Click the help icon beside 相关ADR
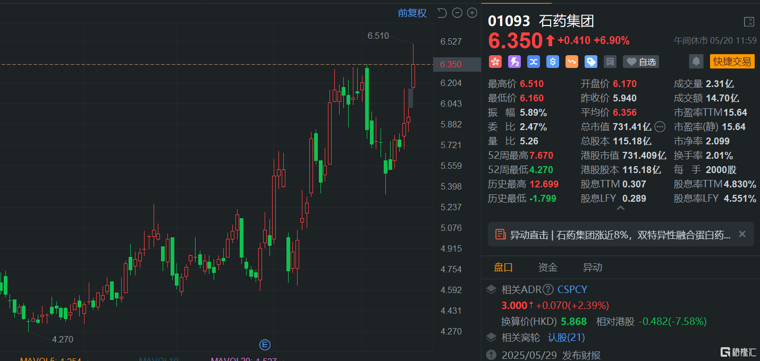The width and height of the screenshot is (760, 361). click(x=548, y=290)
